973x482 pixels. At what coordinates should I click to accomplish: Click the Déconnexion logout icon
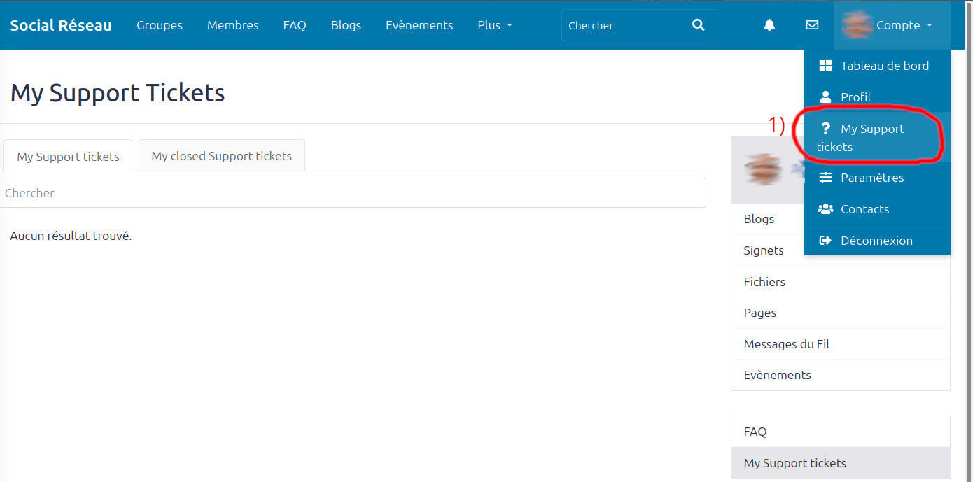click(825, 241)
